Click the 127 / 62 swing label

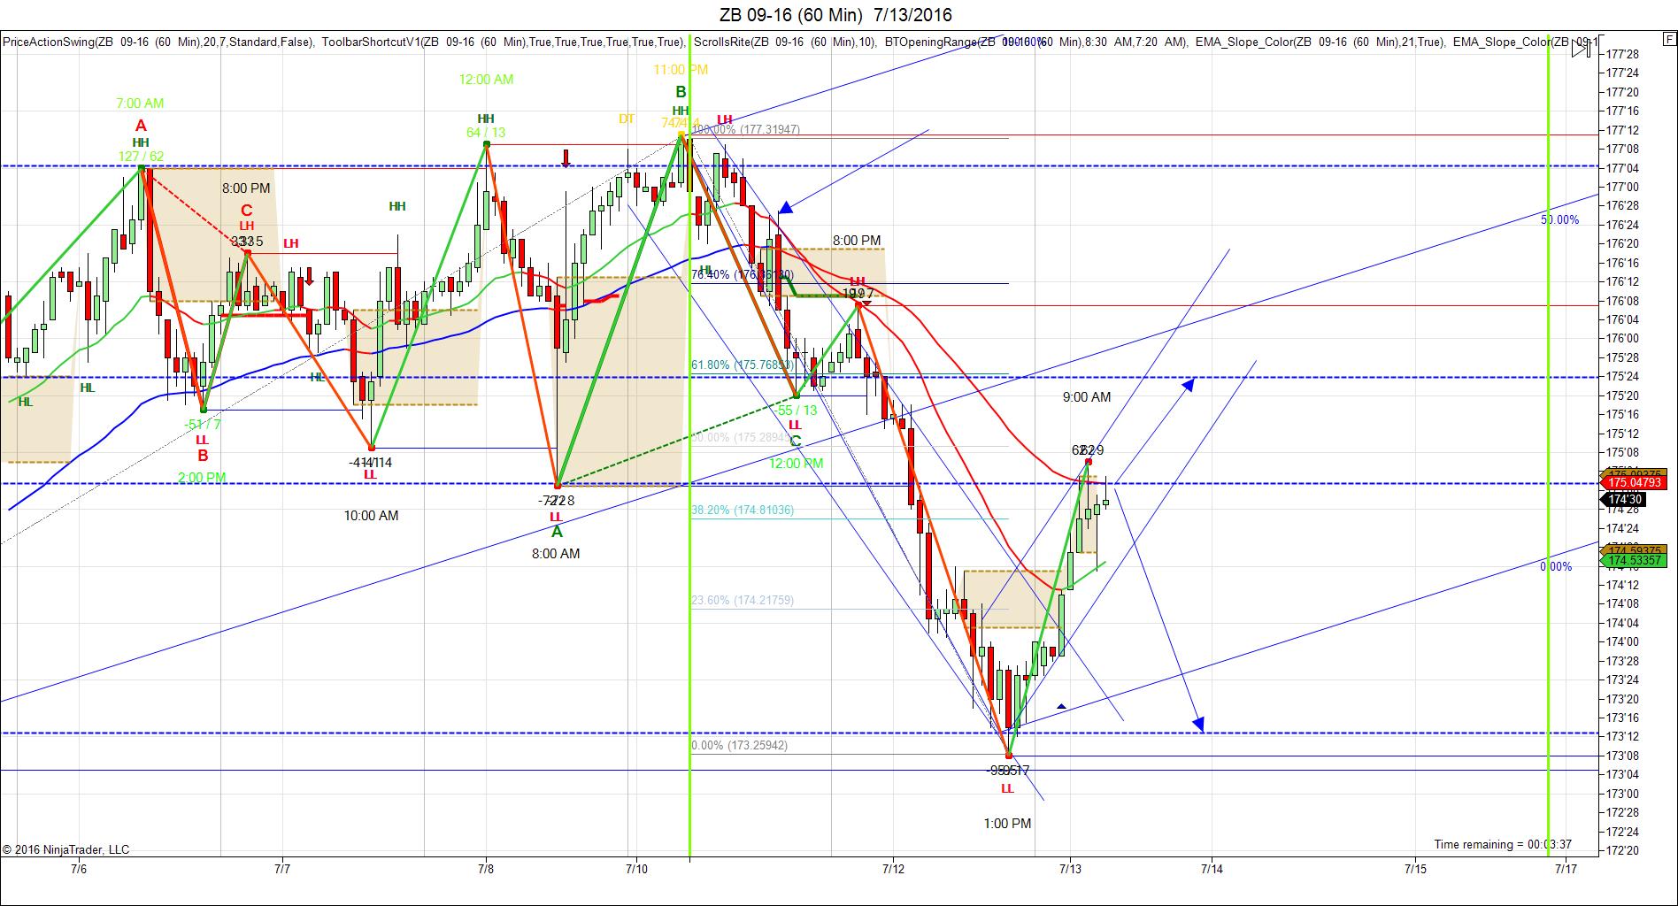pyautogui.click(x=142, y=157)
